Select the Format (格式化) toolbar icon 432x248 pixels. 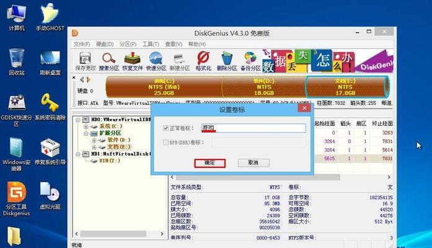203,61
